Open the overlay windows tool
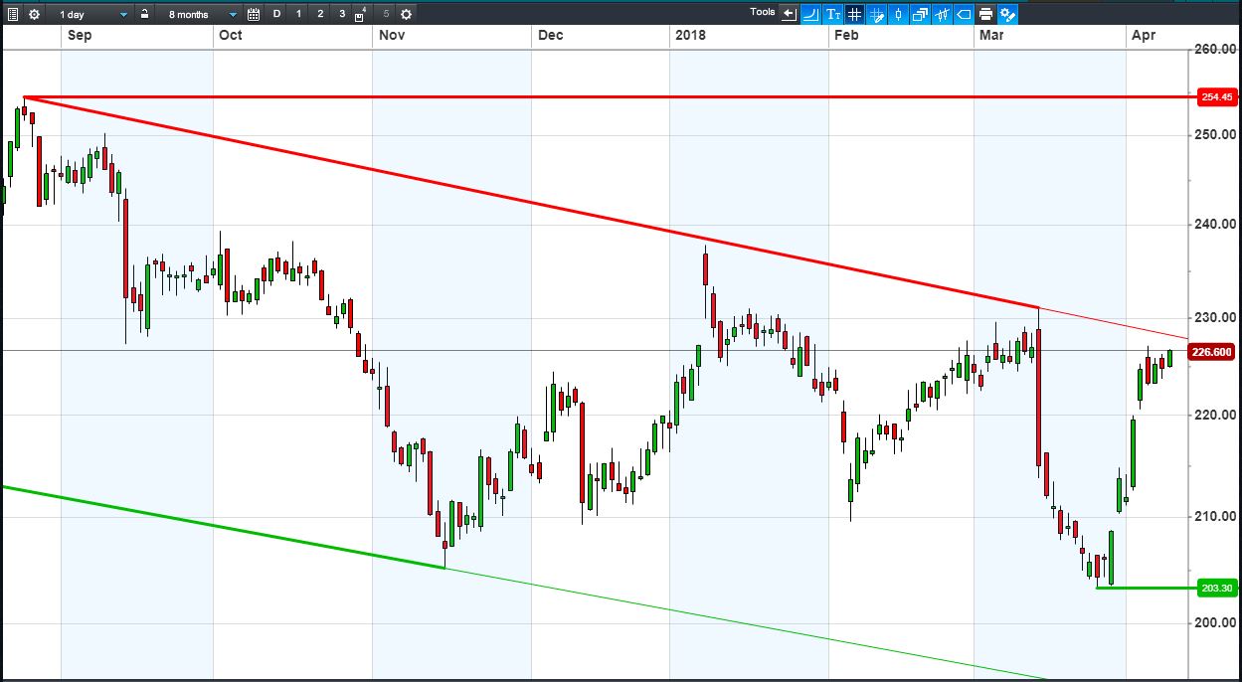This screenshot has height=682, width=1242. [x=920, y=14]
